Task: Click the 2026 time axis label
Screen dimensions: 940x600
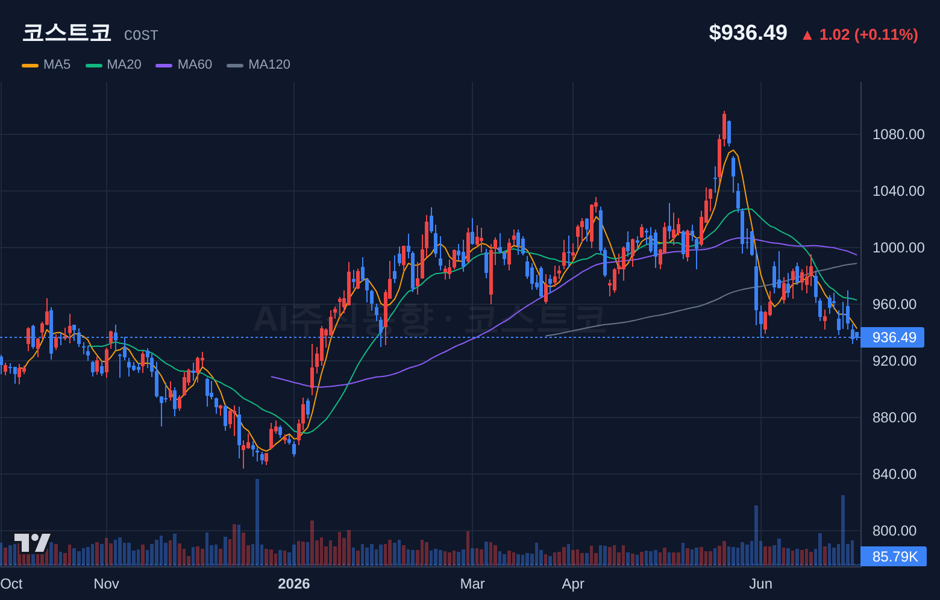Action: 294,584
